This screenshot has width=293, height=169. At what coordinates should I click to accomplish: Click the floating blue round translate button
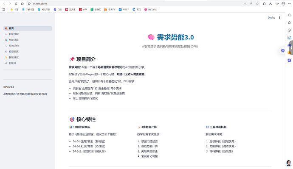[x=283, y=50]
